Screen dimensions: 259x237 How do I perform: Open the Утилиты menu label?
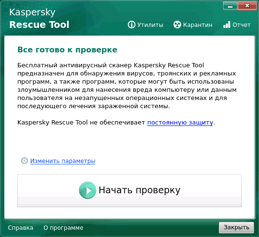150,25
